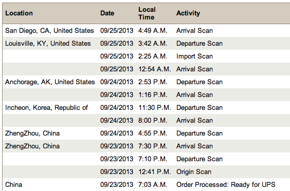Click the 12:54 A.M. time entry
Viewport: 290px width, 191px height.
155,69
